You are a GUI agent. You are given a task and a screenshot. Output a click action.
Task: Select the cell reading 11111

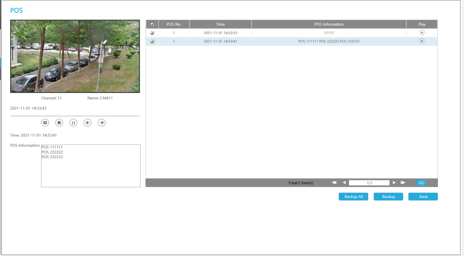(329, 33)
